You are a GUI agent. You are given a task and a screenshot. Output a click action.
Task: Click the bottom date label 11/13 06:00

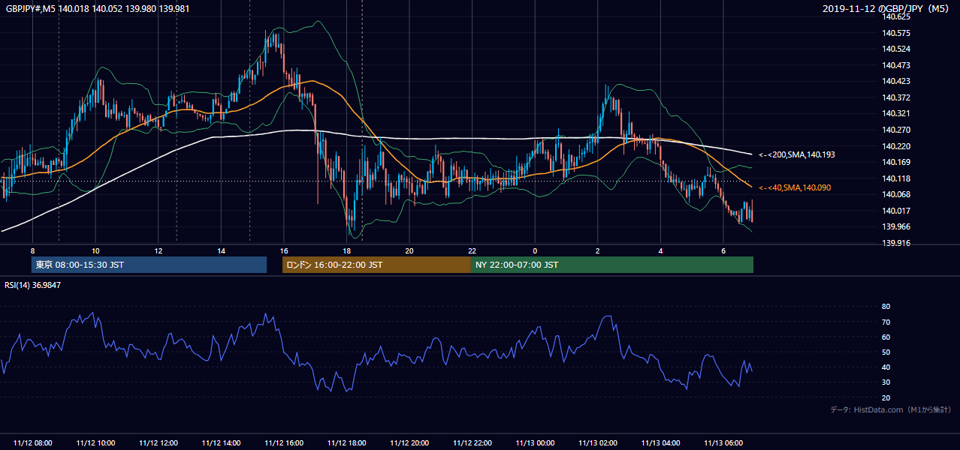coord(723,443)
